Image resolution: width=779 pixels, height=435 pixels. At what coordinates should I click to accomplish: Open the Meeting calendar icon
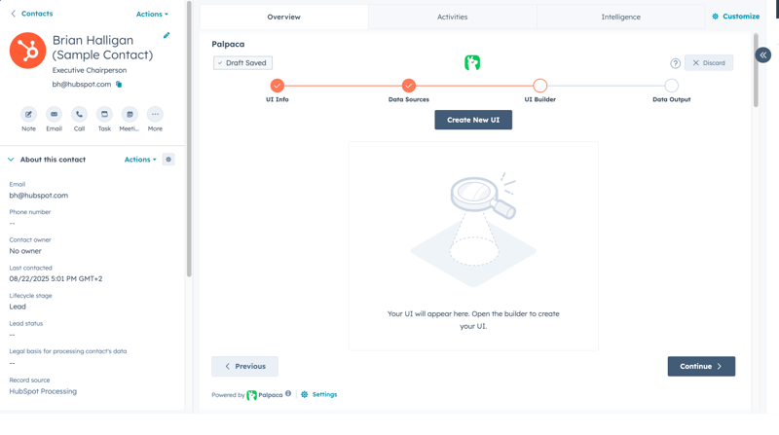coord(130,115)
